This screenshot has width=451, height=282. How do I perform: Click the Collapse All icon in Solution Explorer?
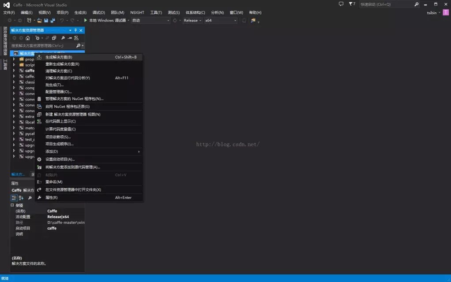[x=54, y=38]
